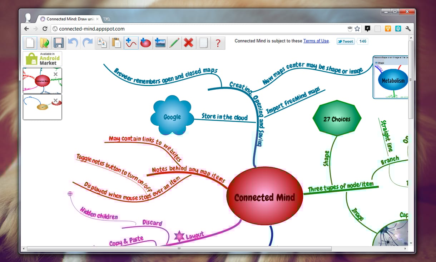Click the Tweet button
This screenshot has height=262, width=436.
(x=346, y=41)
